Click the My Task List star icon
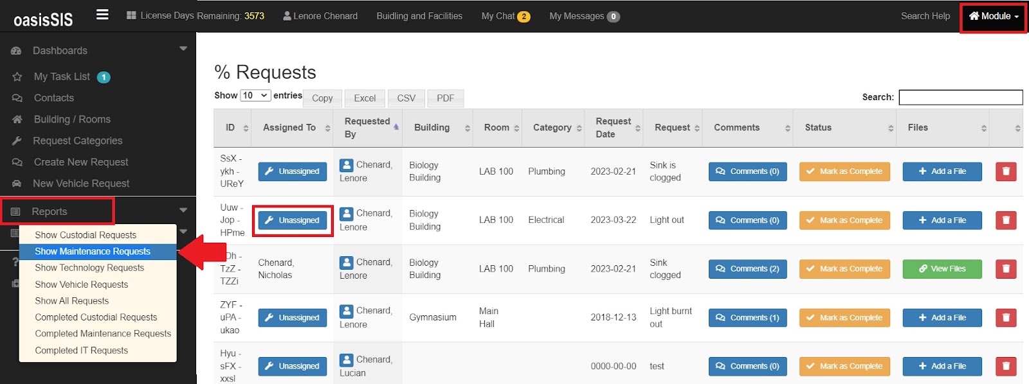 coord(17,77)
